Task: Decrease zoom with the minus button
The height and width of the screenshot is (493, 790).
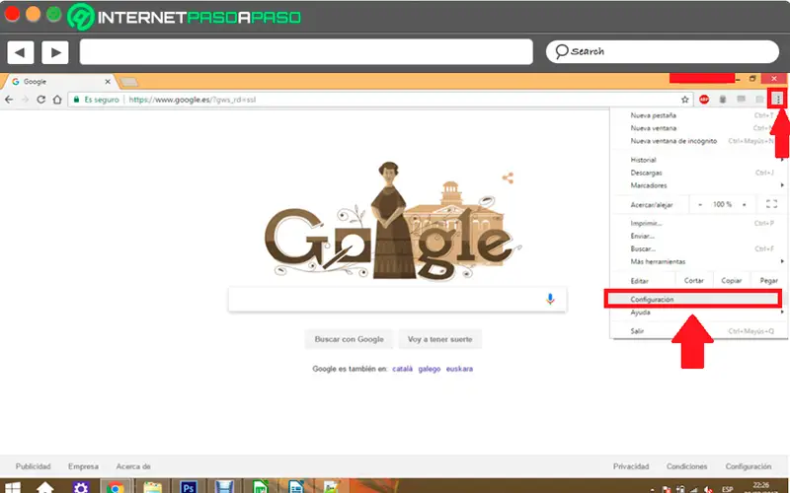Action: (x=700, y=204)
